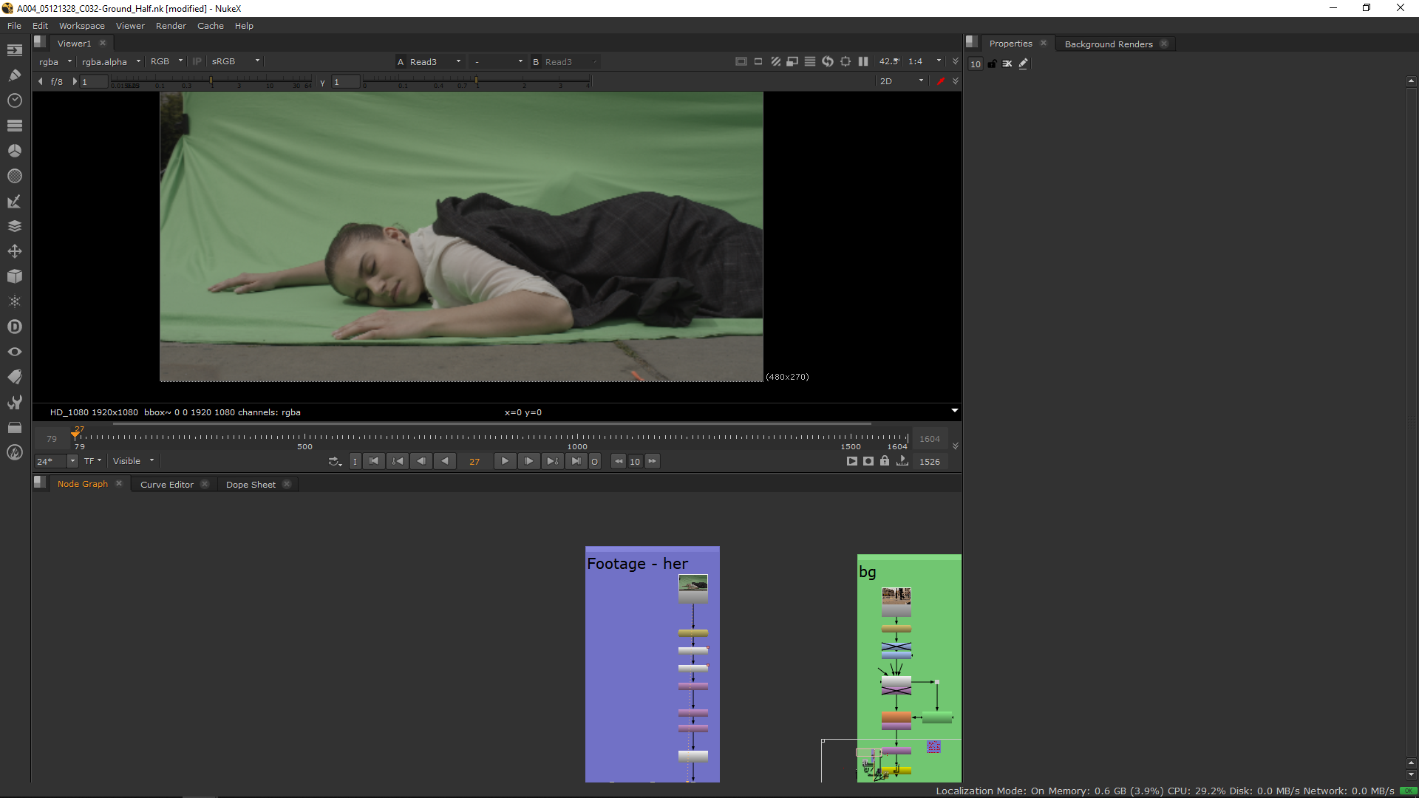Image resolution: width=1419 pixels, height=798 pixels.
Task: Jump to the last frame button
Action: (x=576, y=461)
